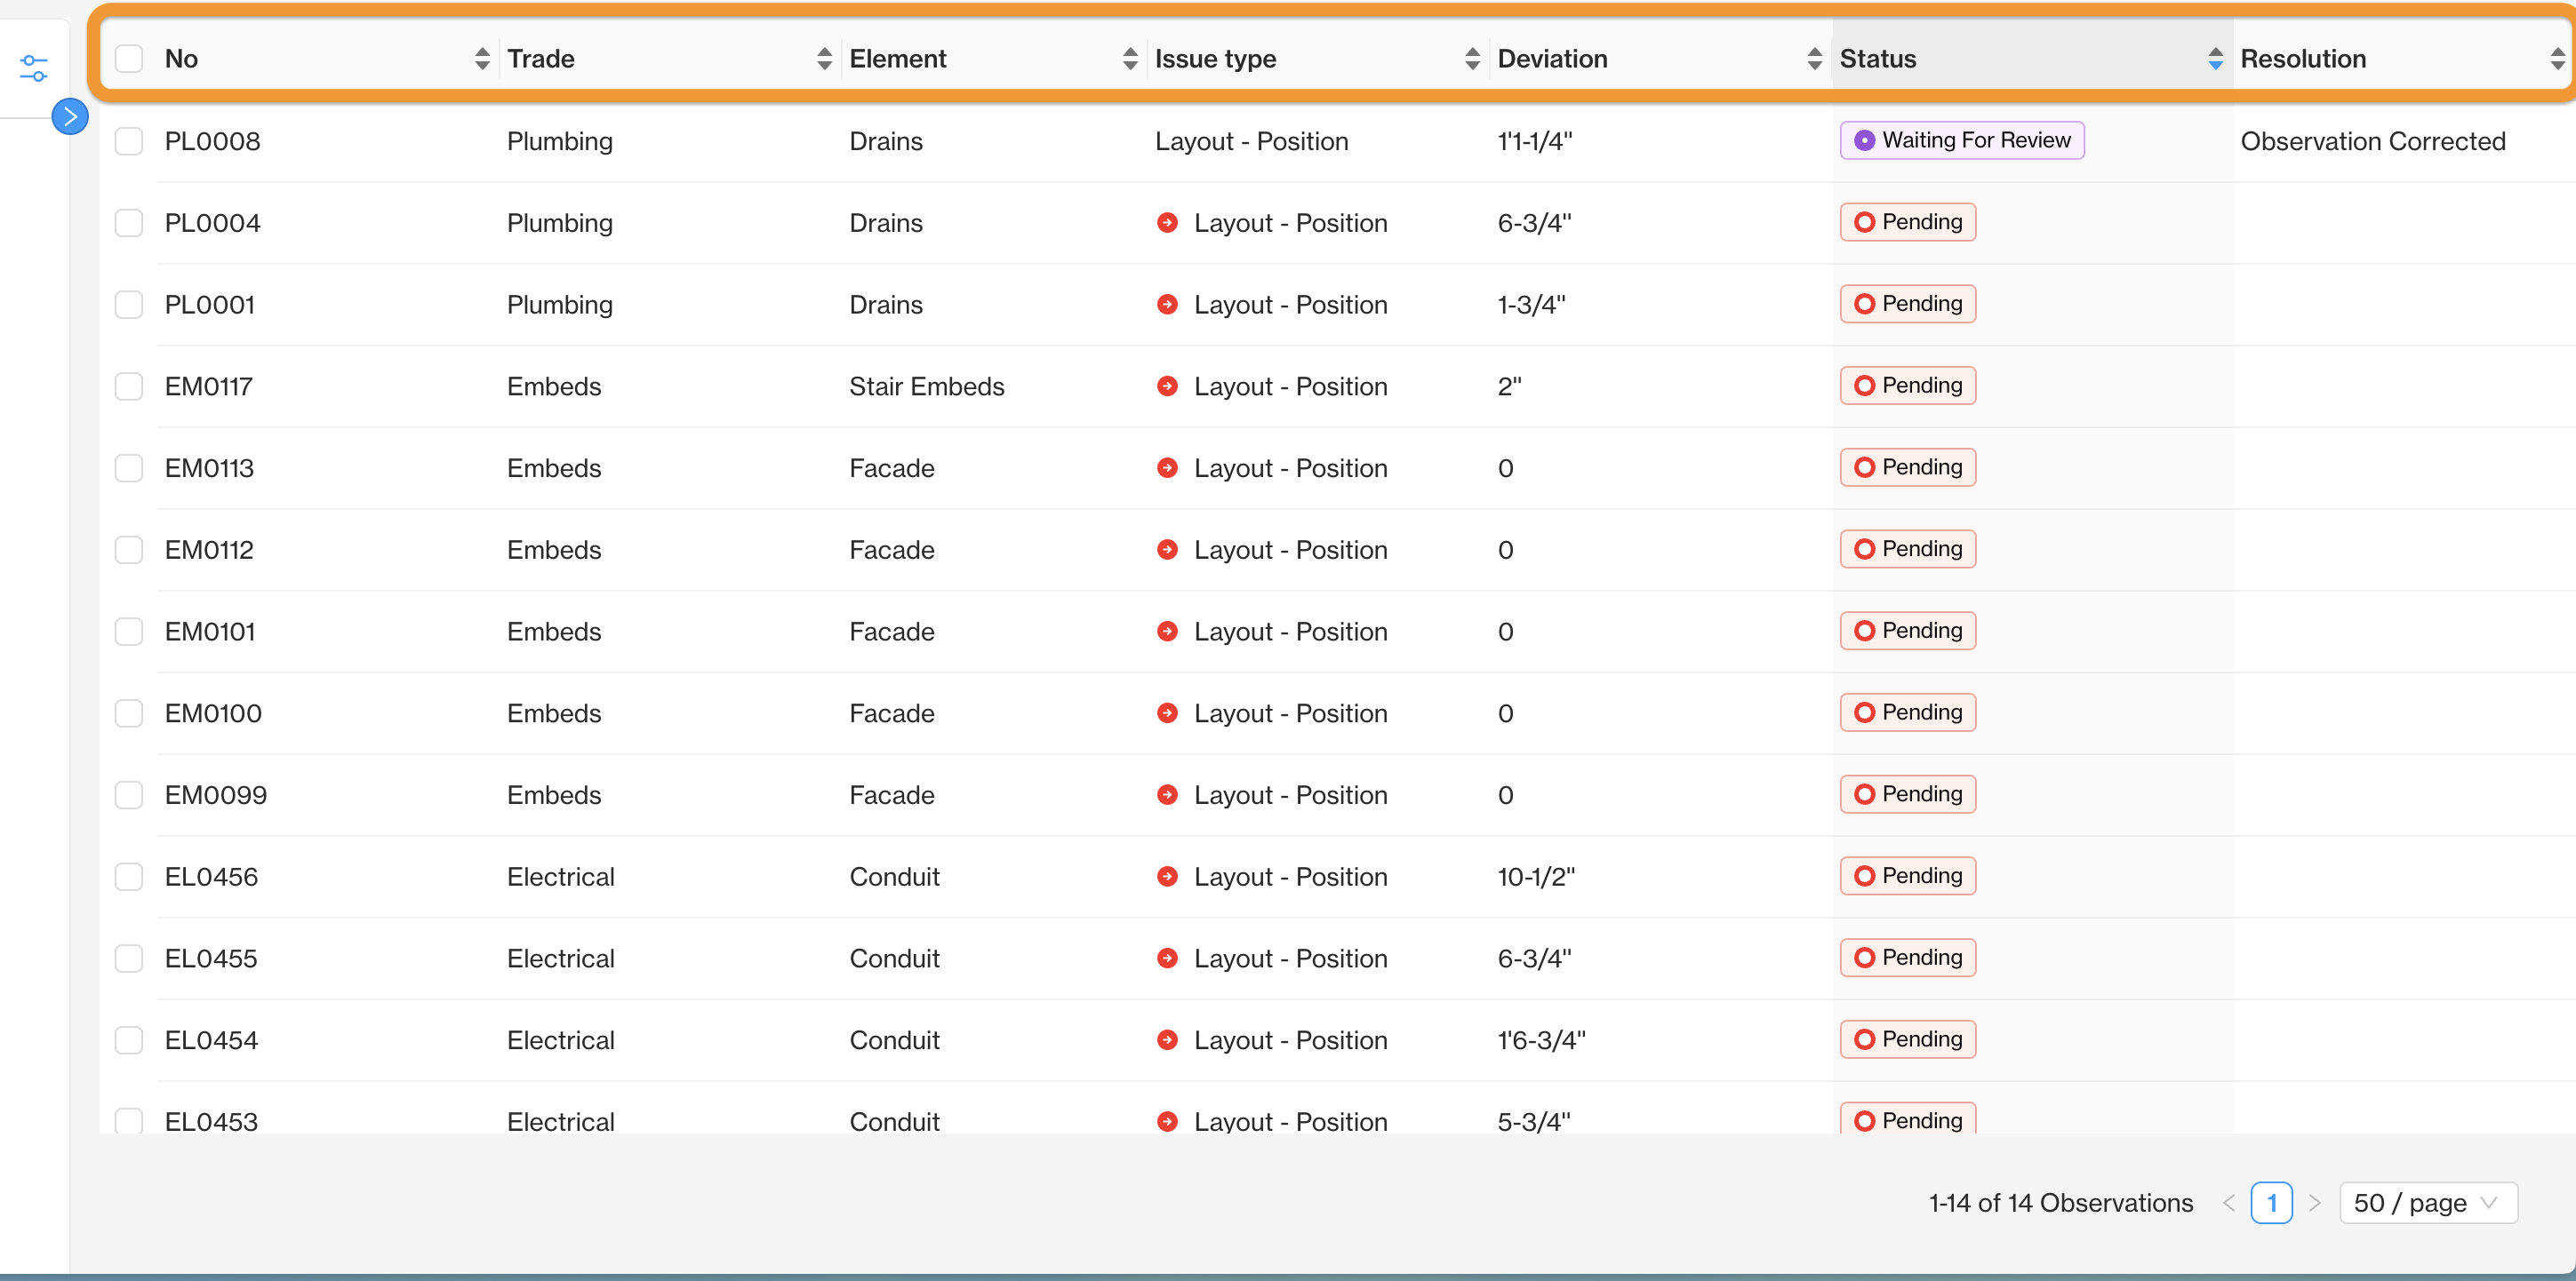This screenshot has width=2576, height=1281.
Task: Expand sidebar with blue arrow button
Action: [x=70, y=117]
